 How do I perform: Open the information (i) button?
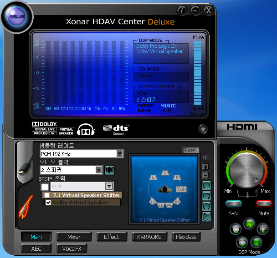point(182,10)
